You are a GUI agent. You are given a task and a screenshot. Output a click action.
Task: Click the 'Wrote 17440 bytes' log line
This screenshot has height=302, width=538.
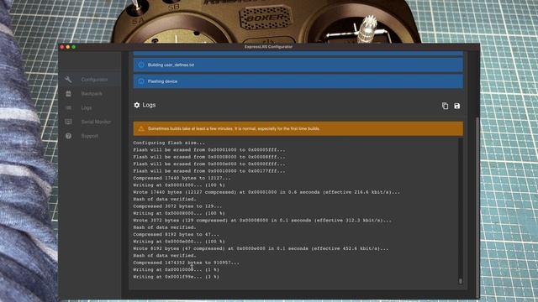click(266, 192)
